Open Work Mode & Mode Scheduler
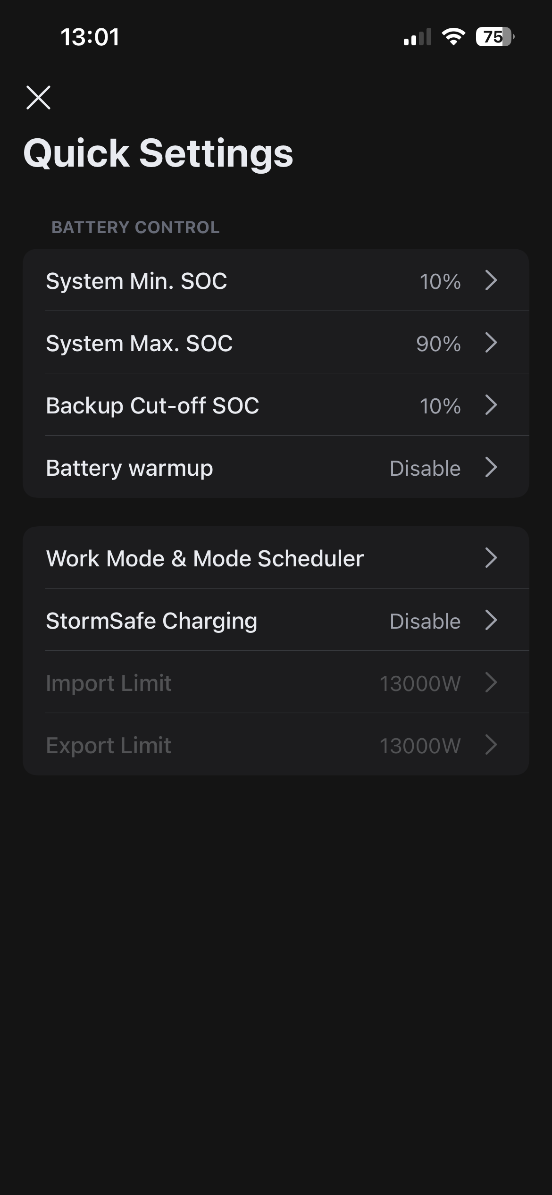The height and width of the screenshot is (1195, 552). tap(276, 558)
